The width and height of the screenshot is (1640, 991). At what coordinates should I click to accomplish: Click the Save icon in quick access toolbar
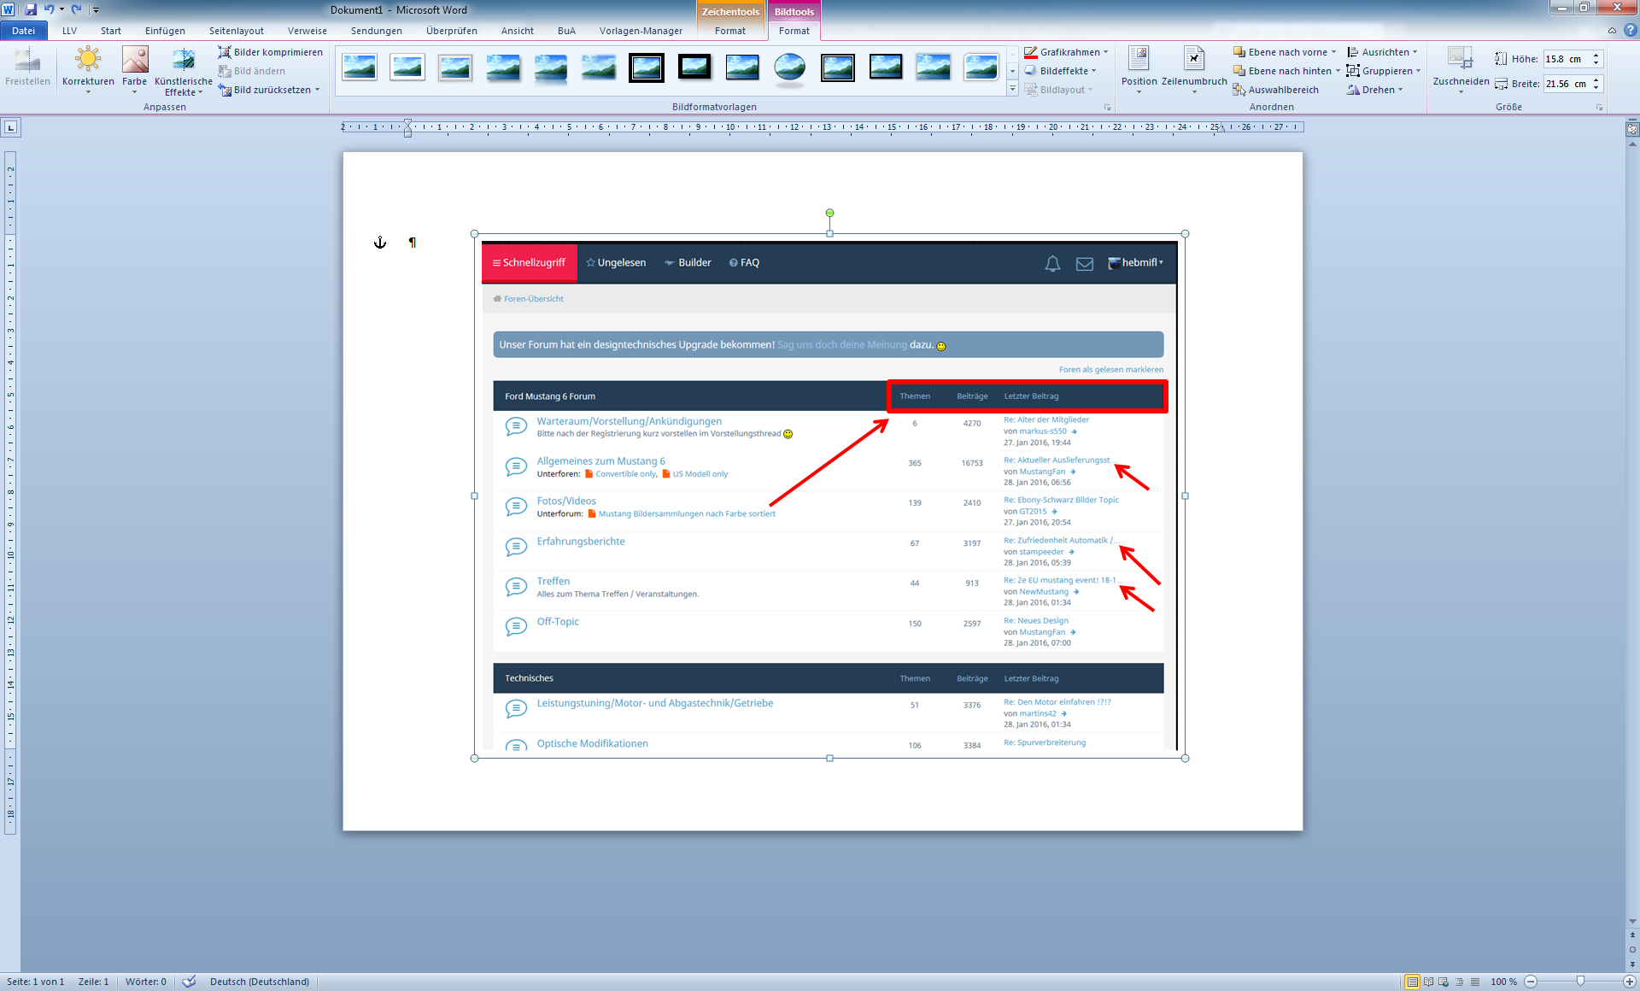point(31,9)
